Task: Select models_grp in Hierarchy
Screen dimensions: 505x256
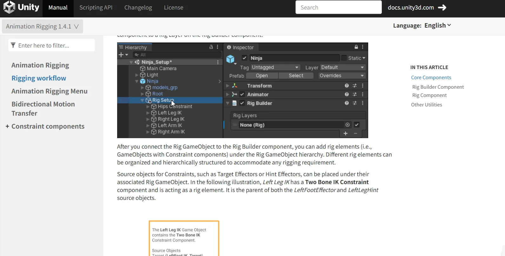Action: point(164,87)
